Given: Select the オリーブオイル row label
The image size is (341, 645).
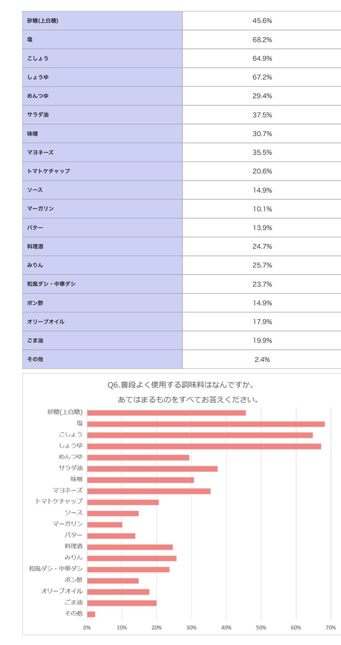Looking at the screenshot, I should coord(102,322).
